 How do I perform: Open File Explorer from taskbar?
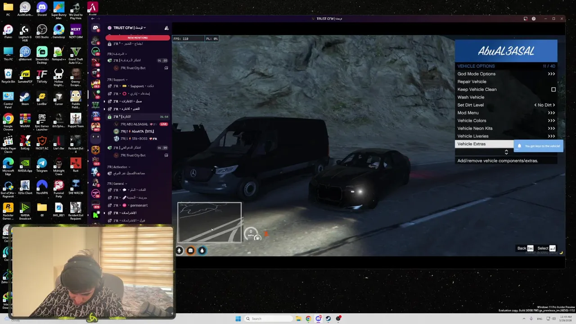tap(298, 319)
